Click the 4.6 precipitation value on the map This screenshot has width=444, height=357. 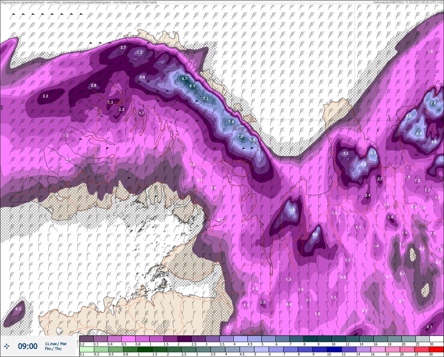point(364,164)
